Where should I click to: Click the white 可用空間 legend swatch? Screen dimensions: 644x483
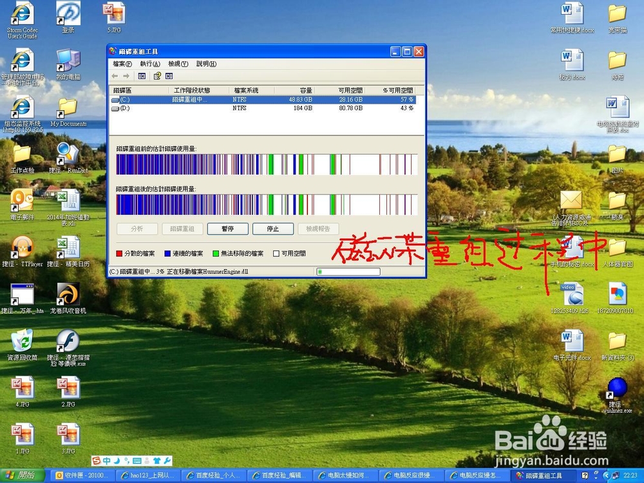coord(276,254)
